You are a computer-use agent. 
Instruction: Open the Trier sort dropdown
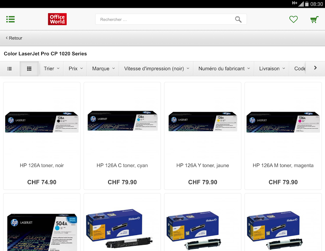coord(51,69)
